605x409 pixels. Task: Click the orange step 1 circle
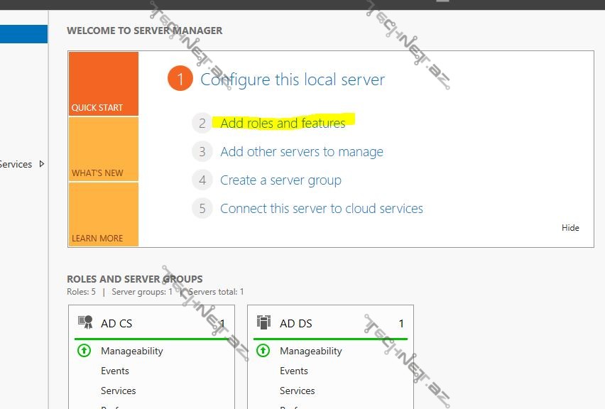coord(180,79)
